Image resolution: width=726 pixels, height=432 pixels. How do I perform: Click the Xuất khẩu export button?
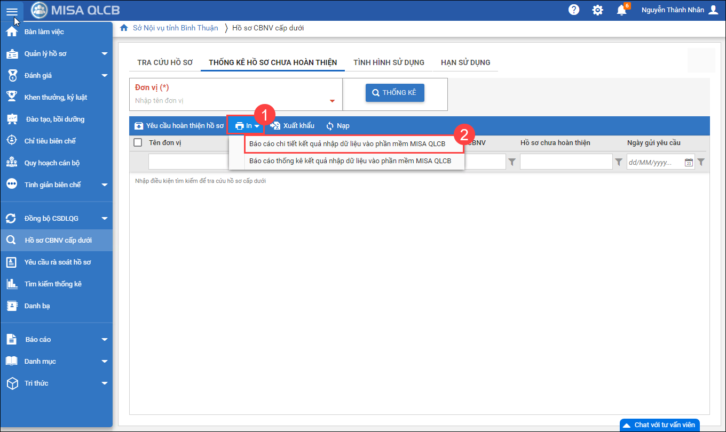pyautogui.click(x=293, y=126)
